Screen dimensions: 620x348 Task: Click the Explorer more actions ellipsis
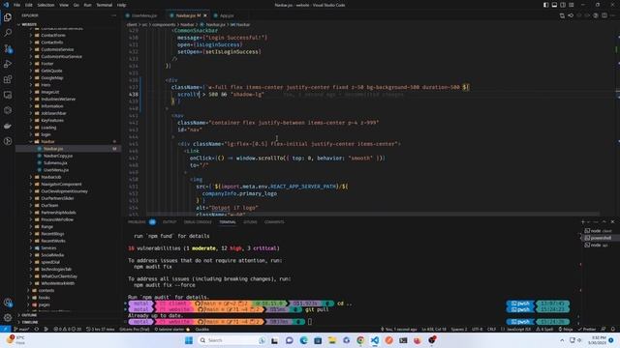(x=114, y=15)
